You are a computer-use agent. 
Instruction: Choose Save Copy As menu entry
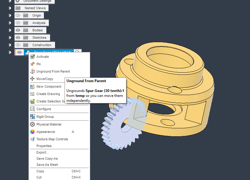(59, 158)
